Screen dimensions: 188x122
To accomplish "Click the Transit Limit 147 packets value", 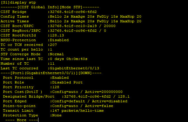I will pos(78,111).
